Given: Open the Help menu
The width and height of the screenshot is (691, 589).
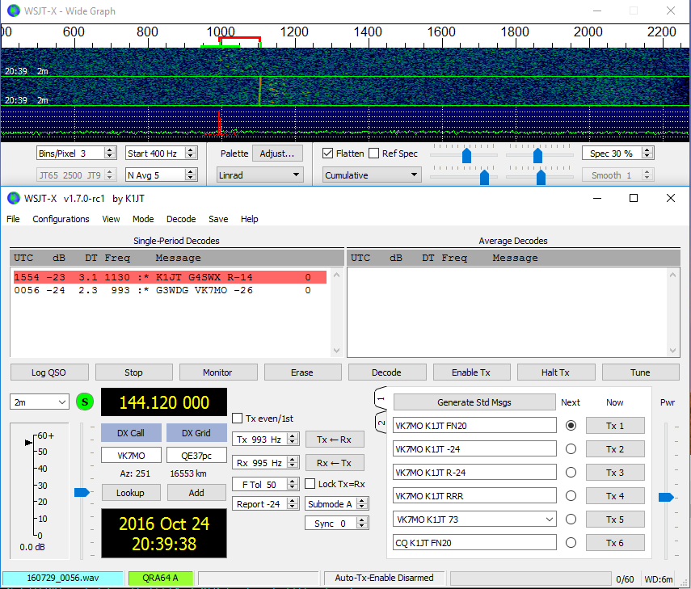Looking at the screenshot, I should click(250, 219).
